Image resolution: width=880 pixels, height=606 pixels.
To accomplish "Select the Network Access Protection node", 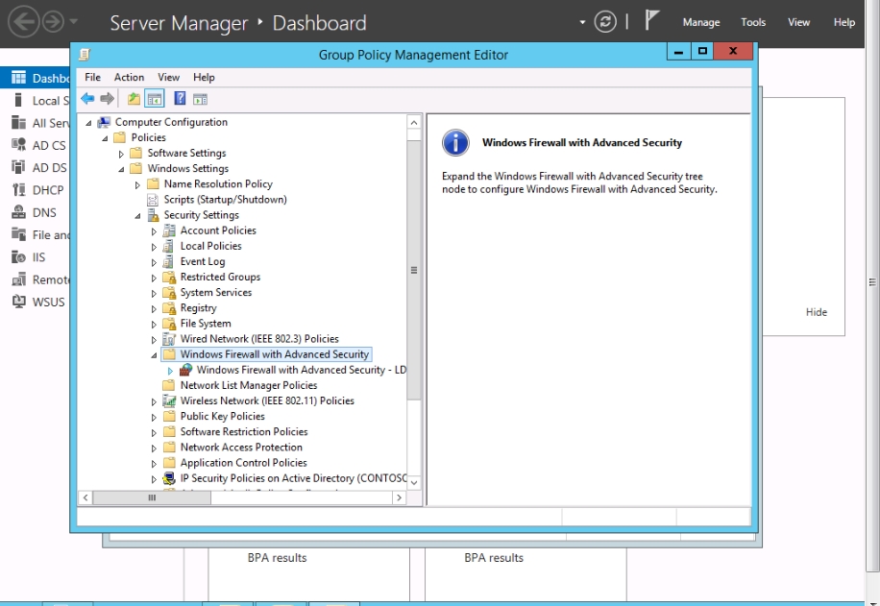I will click(x=241, y=448).
